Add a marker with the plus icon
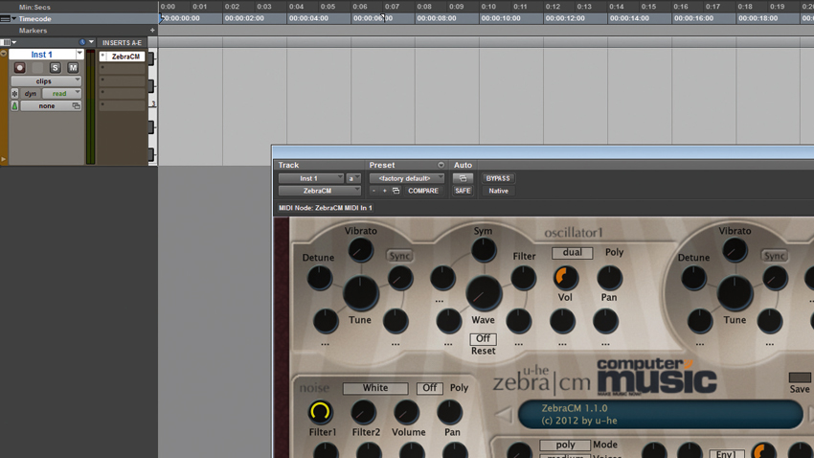The image size is (814, 458). click(x=152, y=31)
